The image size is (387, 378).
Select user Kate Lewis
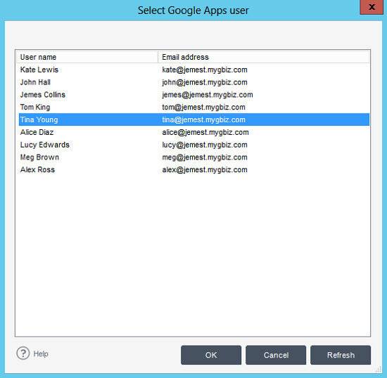coord(39,70)
